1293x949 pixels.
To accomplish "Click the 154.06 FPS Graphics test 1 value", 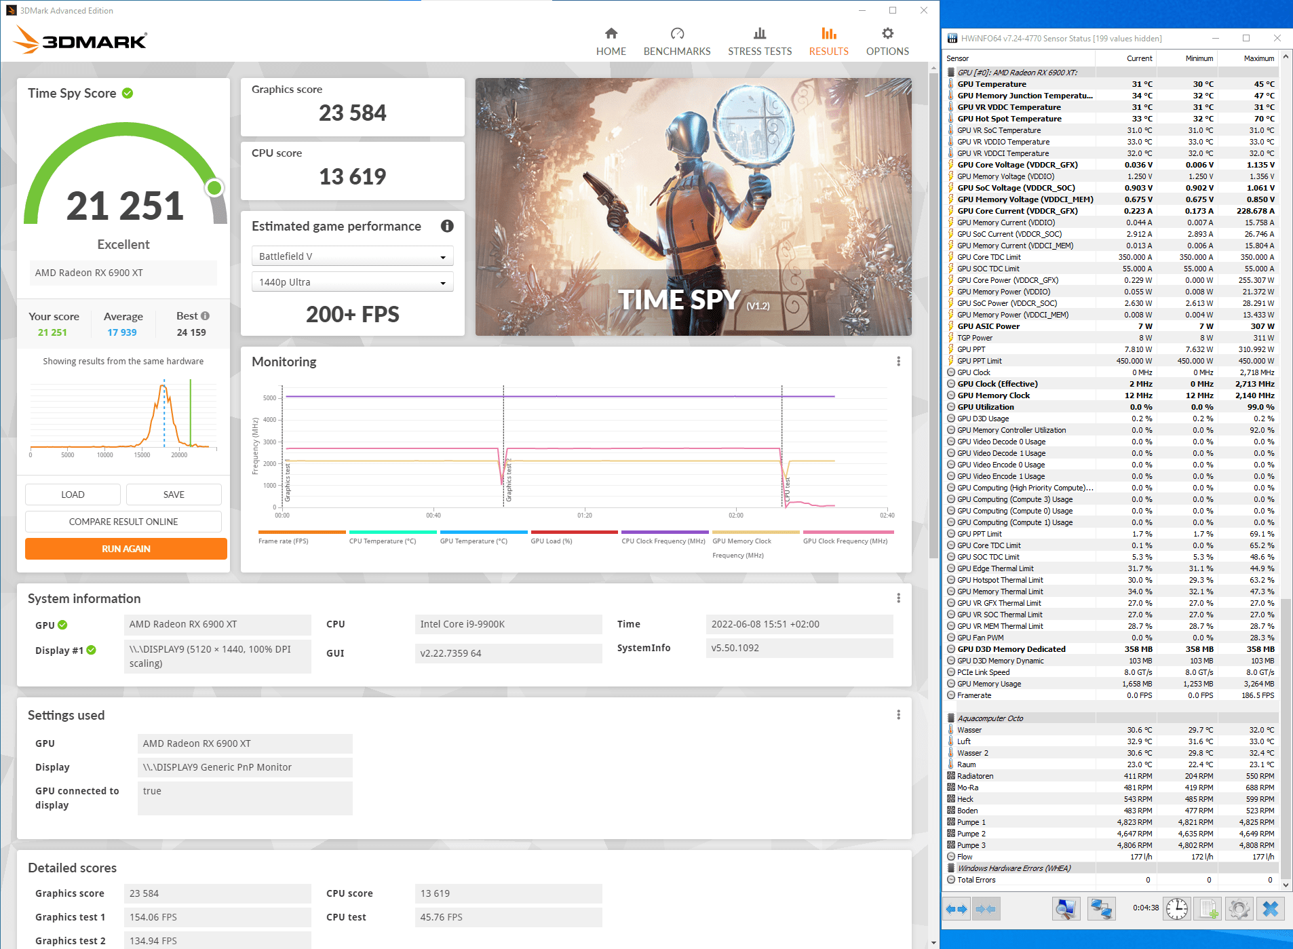I will [217, 917].
